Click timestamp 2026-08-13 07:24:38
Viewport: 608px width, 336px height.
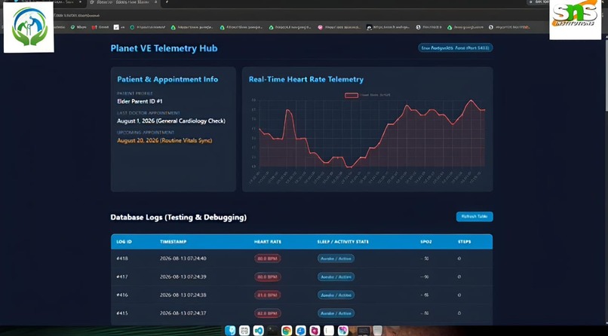click(183, 295)
